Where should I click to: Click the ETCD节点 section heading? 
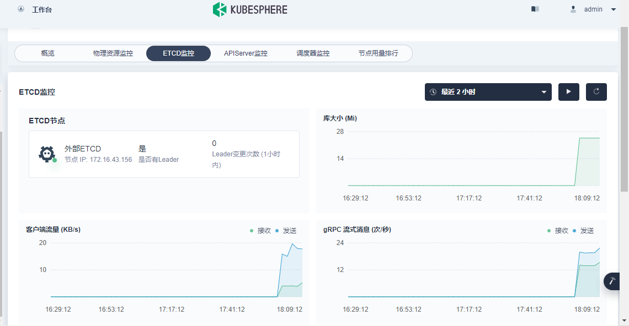(47, 121)
